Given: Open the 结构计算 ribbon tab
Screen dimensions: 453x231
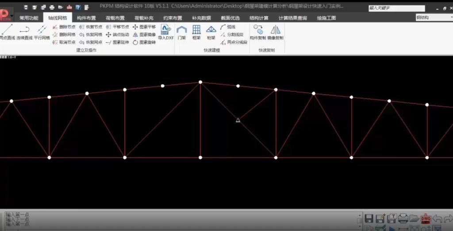Looking at the screenshot, I should [259, 18].
